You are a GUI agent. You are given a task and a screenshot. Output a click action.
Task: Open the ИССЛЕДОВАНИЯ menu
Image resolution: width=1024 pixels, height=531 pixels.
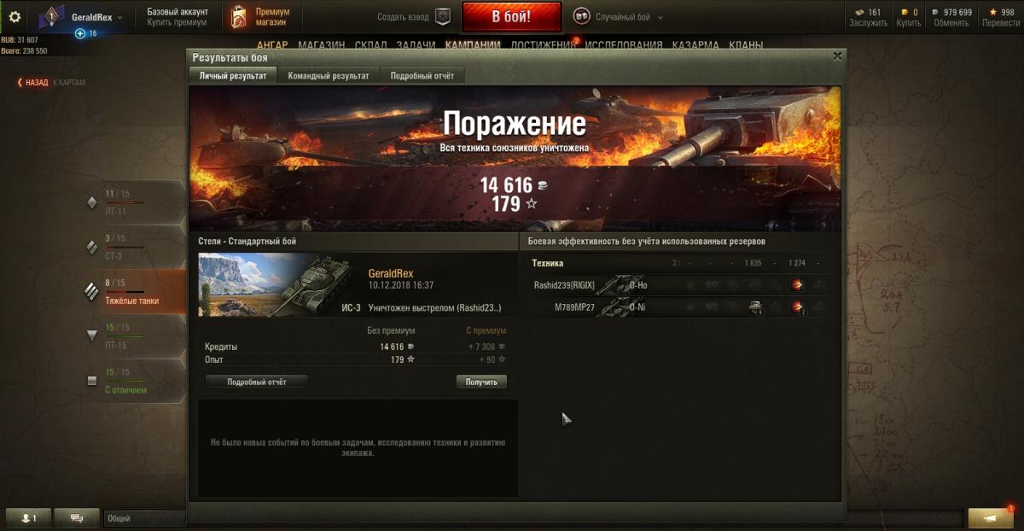pos(624,45)
